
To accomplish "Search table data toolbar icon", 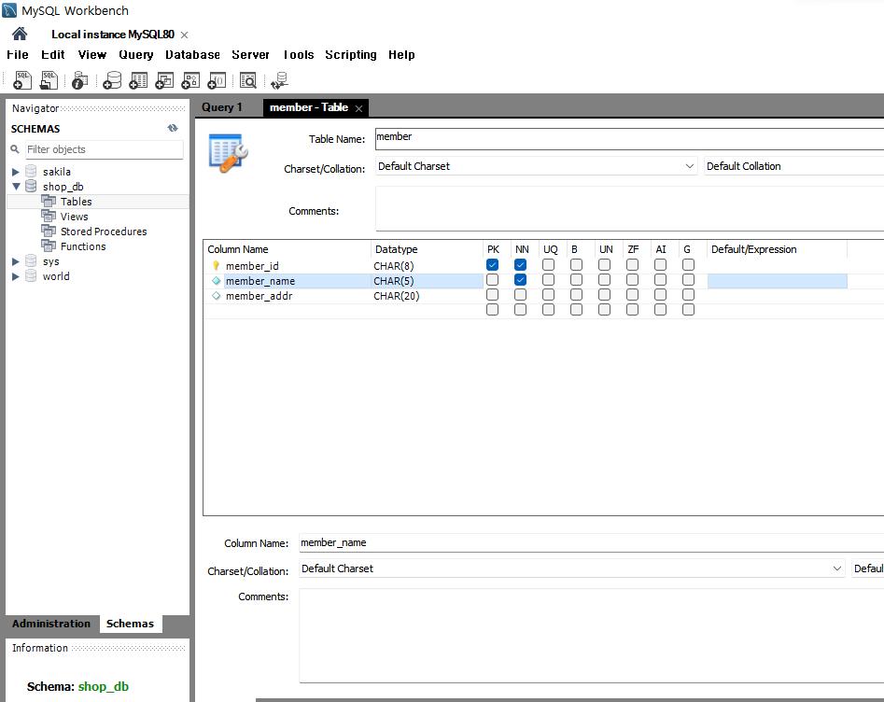I will point(248,80).
